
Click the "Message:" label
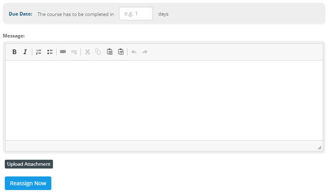click(x=14, y=36)
